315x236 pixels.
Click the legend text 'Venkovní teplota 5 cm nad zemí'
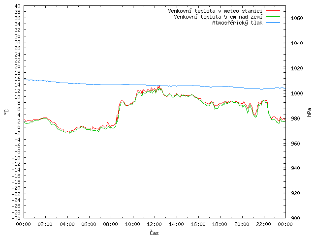tap(218, 17)
